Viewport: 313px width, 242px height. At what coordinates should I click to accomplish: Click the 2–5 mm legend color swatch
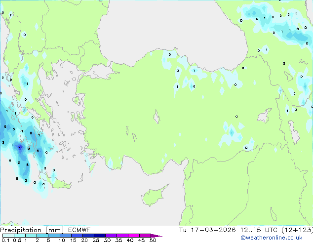tap(42, 236)
